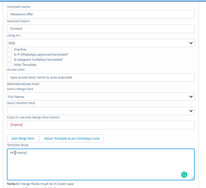Click the Grammarly icon in Template Body
Screen dimensions: 206x188
(x=184, y=175)
